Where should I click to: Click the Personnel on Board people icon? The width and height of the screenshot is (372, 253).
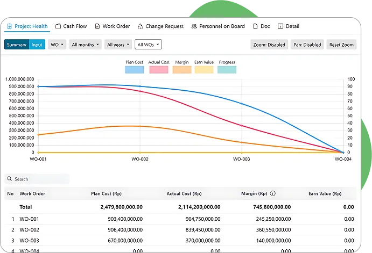[194, 26]
